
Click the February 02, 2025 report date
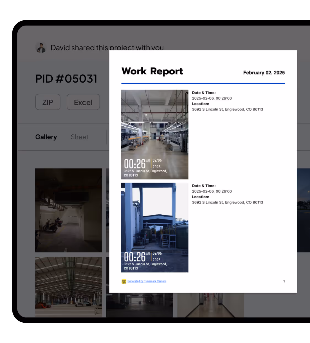point(264,72)
